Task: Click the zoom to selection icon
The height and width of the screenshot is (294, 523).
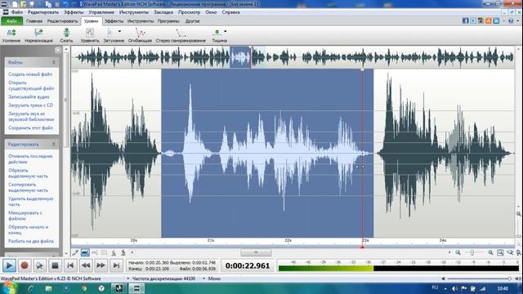Action: (x=500, y=252)
